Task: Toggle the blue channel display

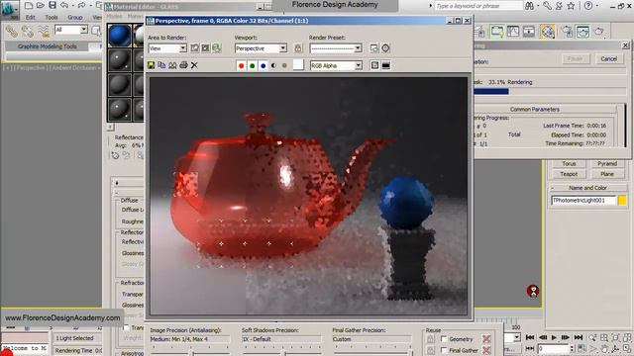Action: coord(264,65)
